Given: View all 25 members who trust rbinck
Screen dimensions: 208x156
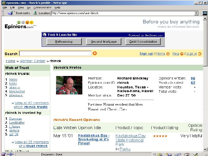Looking at the screenshot, I should pyautogui.click(x=31, y=144).
